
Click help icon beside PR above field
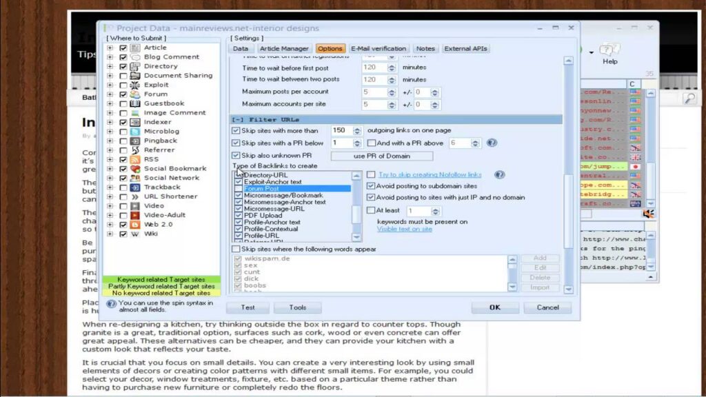(492, 143)
